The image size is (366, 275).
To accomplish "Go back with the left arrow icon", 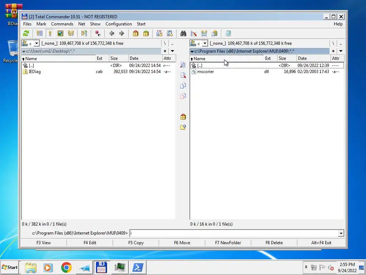I will (112, 33).
